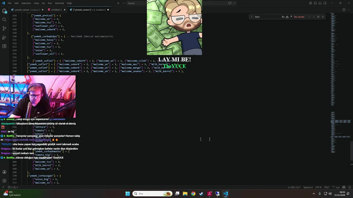Open the Windows Start button
Image resolution: width=353 pixels, height=198 pixels.
pyautogui.click(x=128, y=194)
